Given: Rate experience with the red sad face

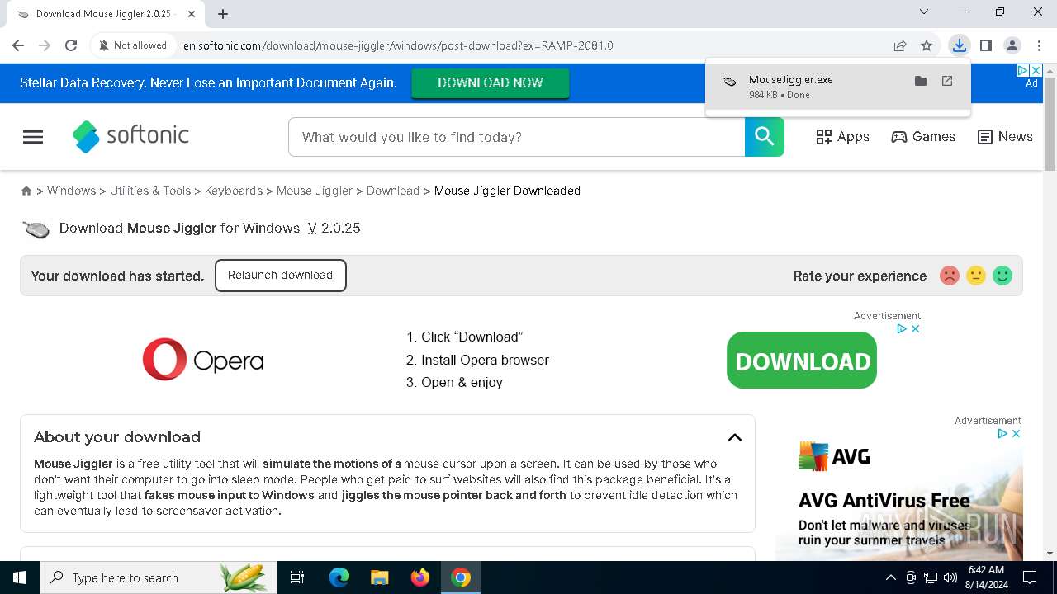Looking at the screenshot, I should pos(950,276).
